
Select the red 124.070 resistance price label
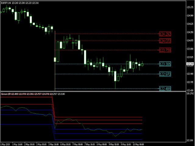click(165, 41)
